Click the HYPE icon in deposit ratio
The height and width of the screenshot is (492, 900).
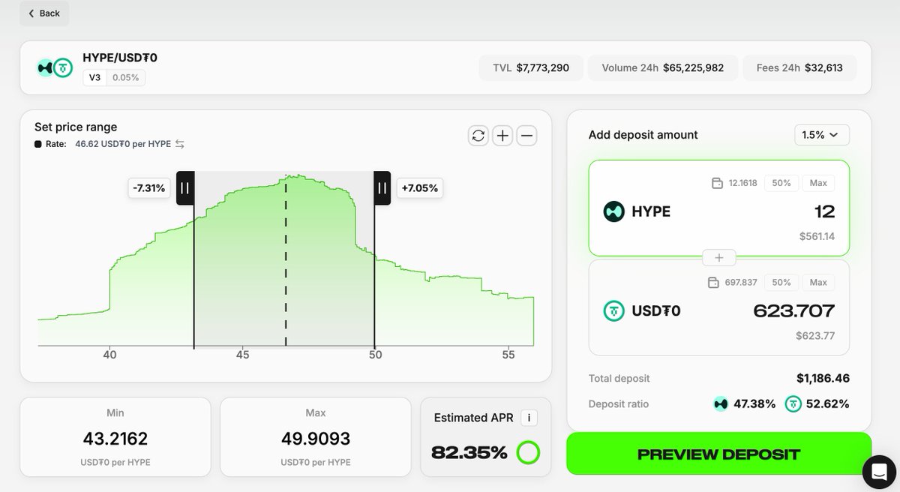click(x=721, y=404)
